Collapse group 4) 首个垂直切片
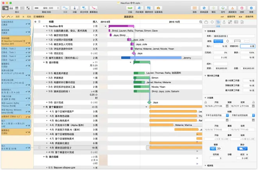Screen dimensions: 258x170 (x=44, y=107)
